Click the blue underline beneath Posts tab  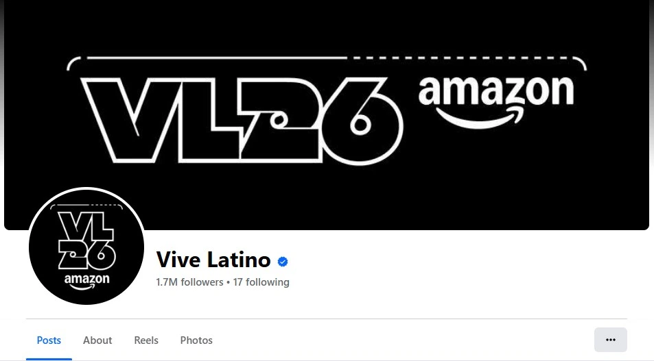[49, 358]
